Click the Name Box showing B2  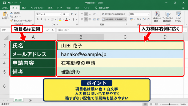pos(6,30)
